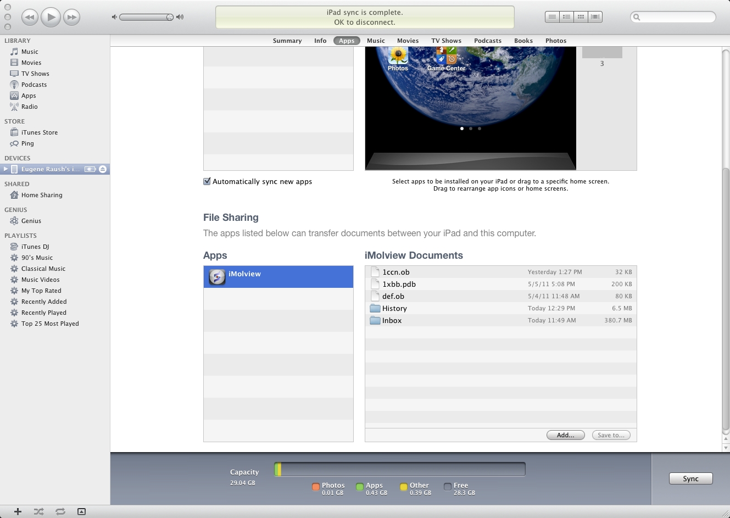This screenshot has width=730, height=518.
Task: Click the add playlist plus button
Action: coord(18,511)
